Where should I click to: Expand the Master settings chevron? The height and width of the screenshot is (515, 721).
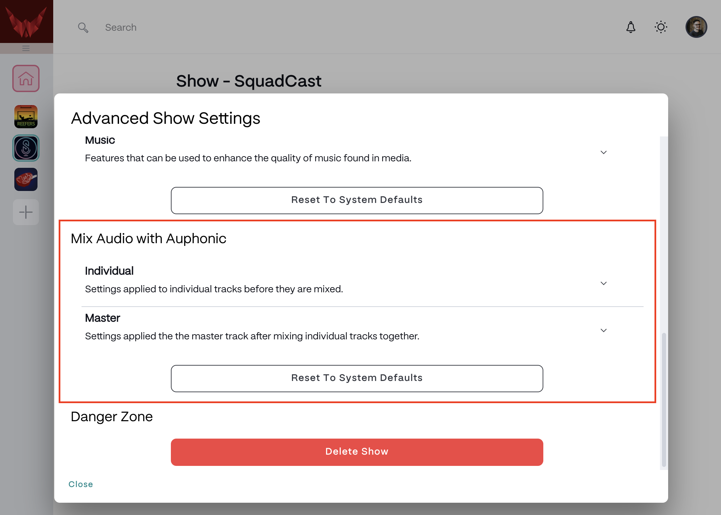[x=604, y=330]
